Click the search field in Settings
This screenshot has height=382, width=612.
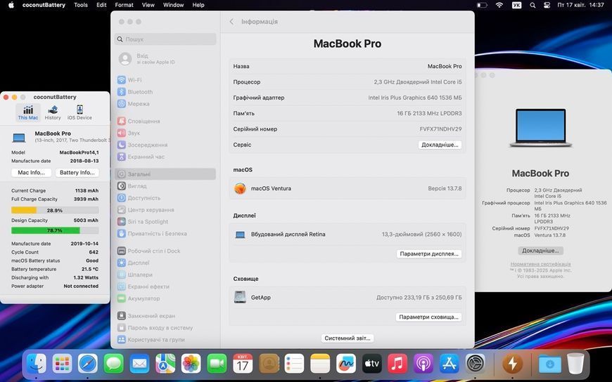[165, 39]
